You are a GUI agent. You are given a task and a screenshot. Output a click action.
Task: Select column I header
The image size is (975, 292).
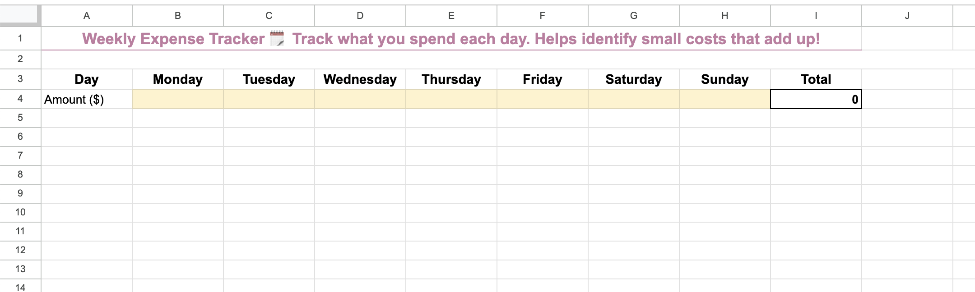pos(815,15)
